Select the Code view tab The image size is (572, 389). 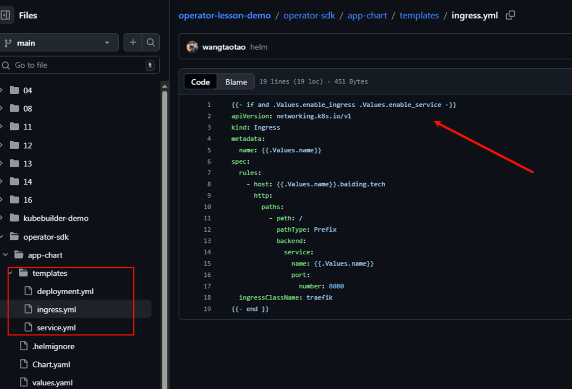200,82
